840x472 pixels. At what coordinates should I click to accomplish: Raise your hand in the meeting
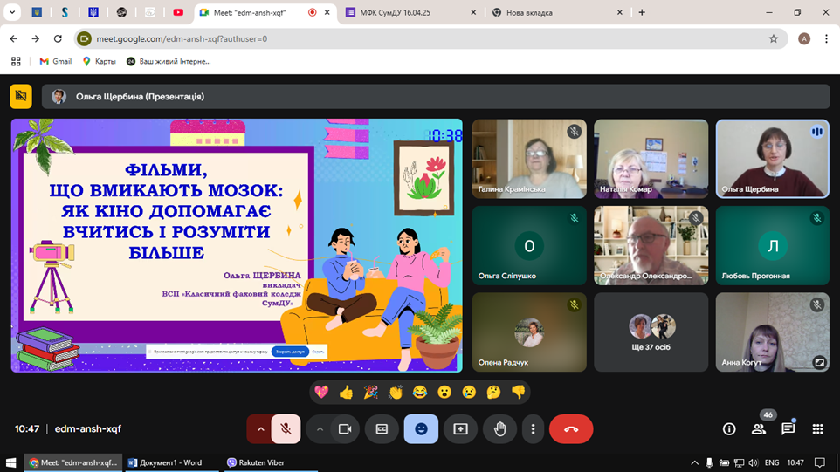tap(499, 429)
